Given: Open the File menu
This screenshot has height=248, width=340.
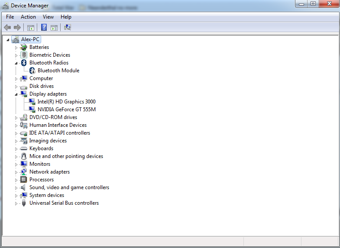Looking at the screenshot, I should (x=10, y=17).
